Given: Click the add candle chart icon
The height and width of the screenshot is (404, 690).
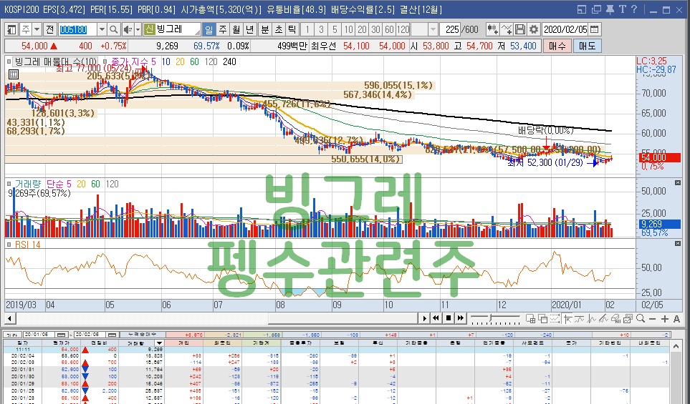Looking at the screenshot, I should pos(492,29).
